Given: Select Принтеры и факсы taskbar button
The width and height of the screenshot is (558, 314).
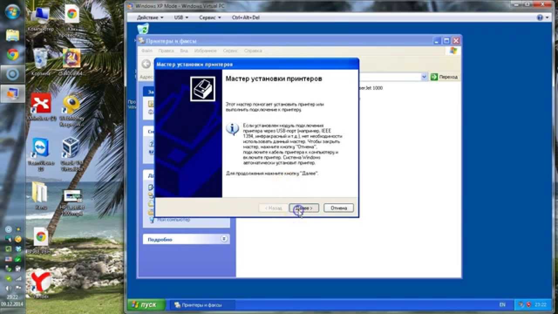Looking at the screenshot, I should pos(201,305).
